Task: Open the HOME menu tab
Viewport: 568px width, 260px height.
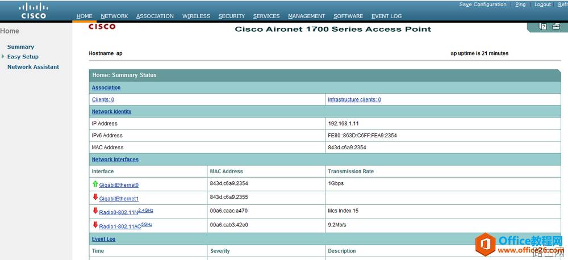Action: tap(85, 16)
